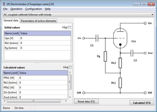Open the Configuration menu

click(x=33, y=9)
